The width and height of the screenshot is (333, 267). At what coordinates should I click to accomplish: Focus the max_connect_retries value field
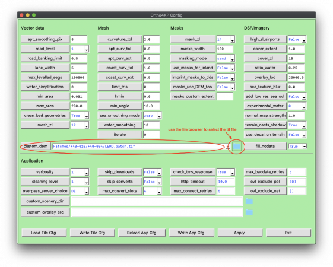(x=226, y=191)
